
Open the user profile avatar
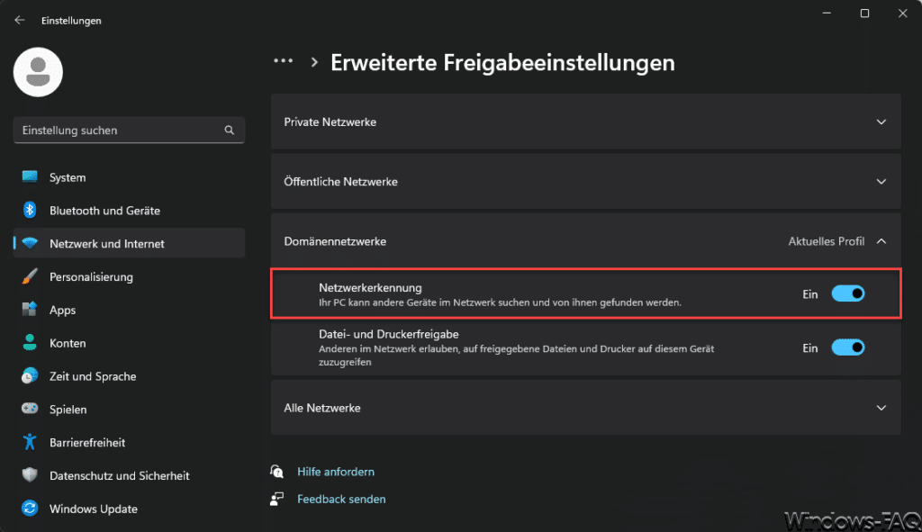pos(38,72)
